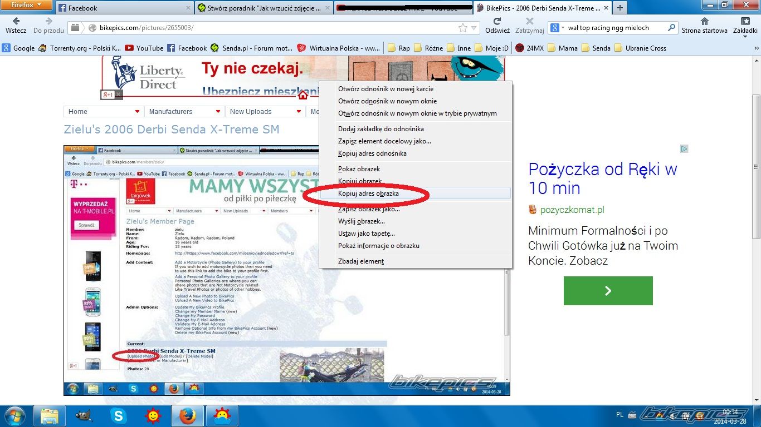
Task: Open Zielu's 2006 Derbi Senda title link
Action: point(172,130)
